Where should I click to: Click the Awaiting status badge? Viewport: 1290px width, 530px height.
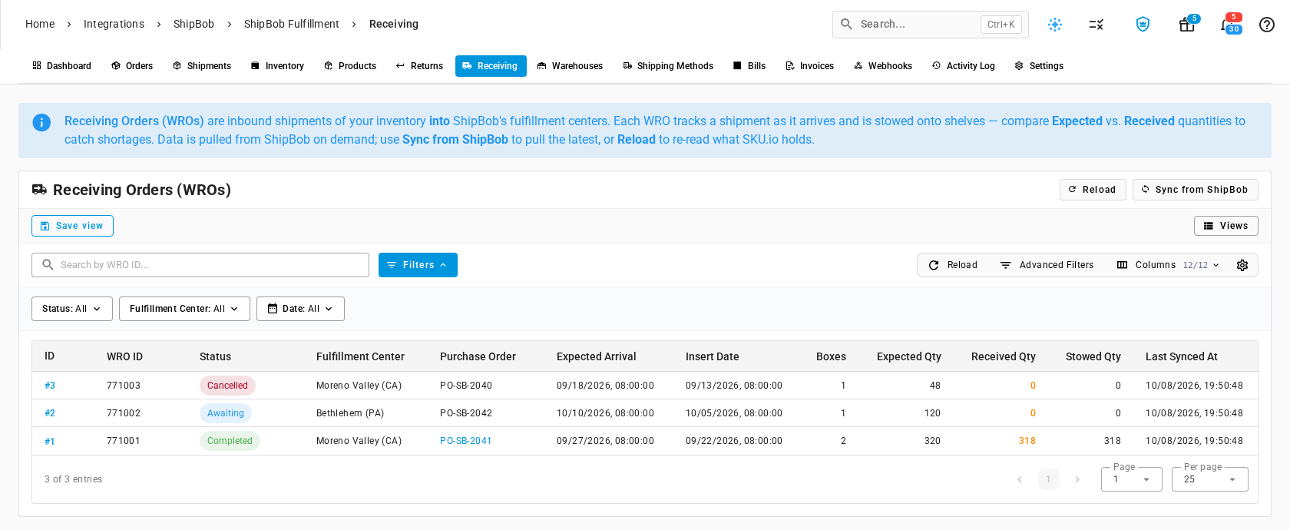[226, 413]
